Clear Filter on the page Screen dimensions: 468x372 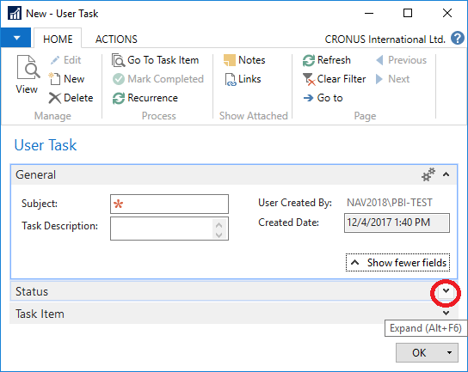pyautogui.click(x=335, y=79)
